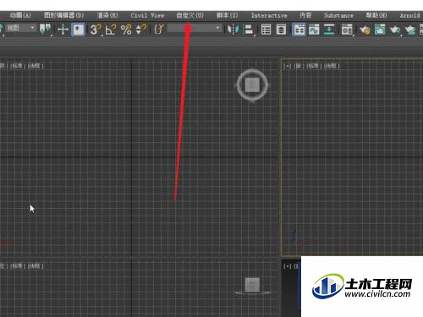Open the Rendered Frame Window icon
The height and width of the screenshot is (317, 423).
pyautogui.click(x=380, y=30)
